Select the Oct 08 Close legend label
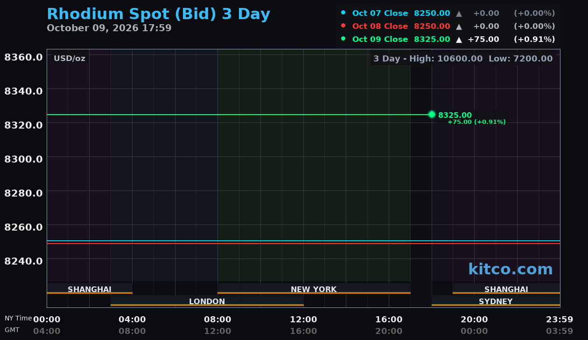The height and width of the screenshot is (340, 588). click(x=380, y=26)
